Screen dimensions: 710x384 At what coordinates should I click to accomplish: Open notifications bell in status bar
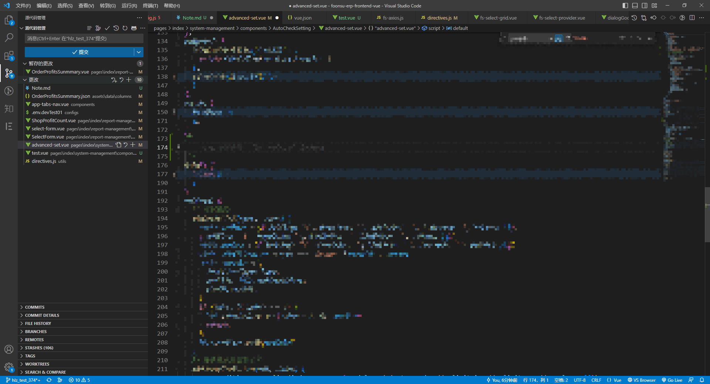702,380
